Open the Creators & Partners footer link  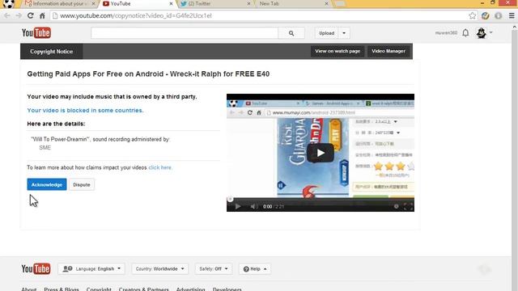[x=144, y=289]
